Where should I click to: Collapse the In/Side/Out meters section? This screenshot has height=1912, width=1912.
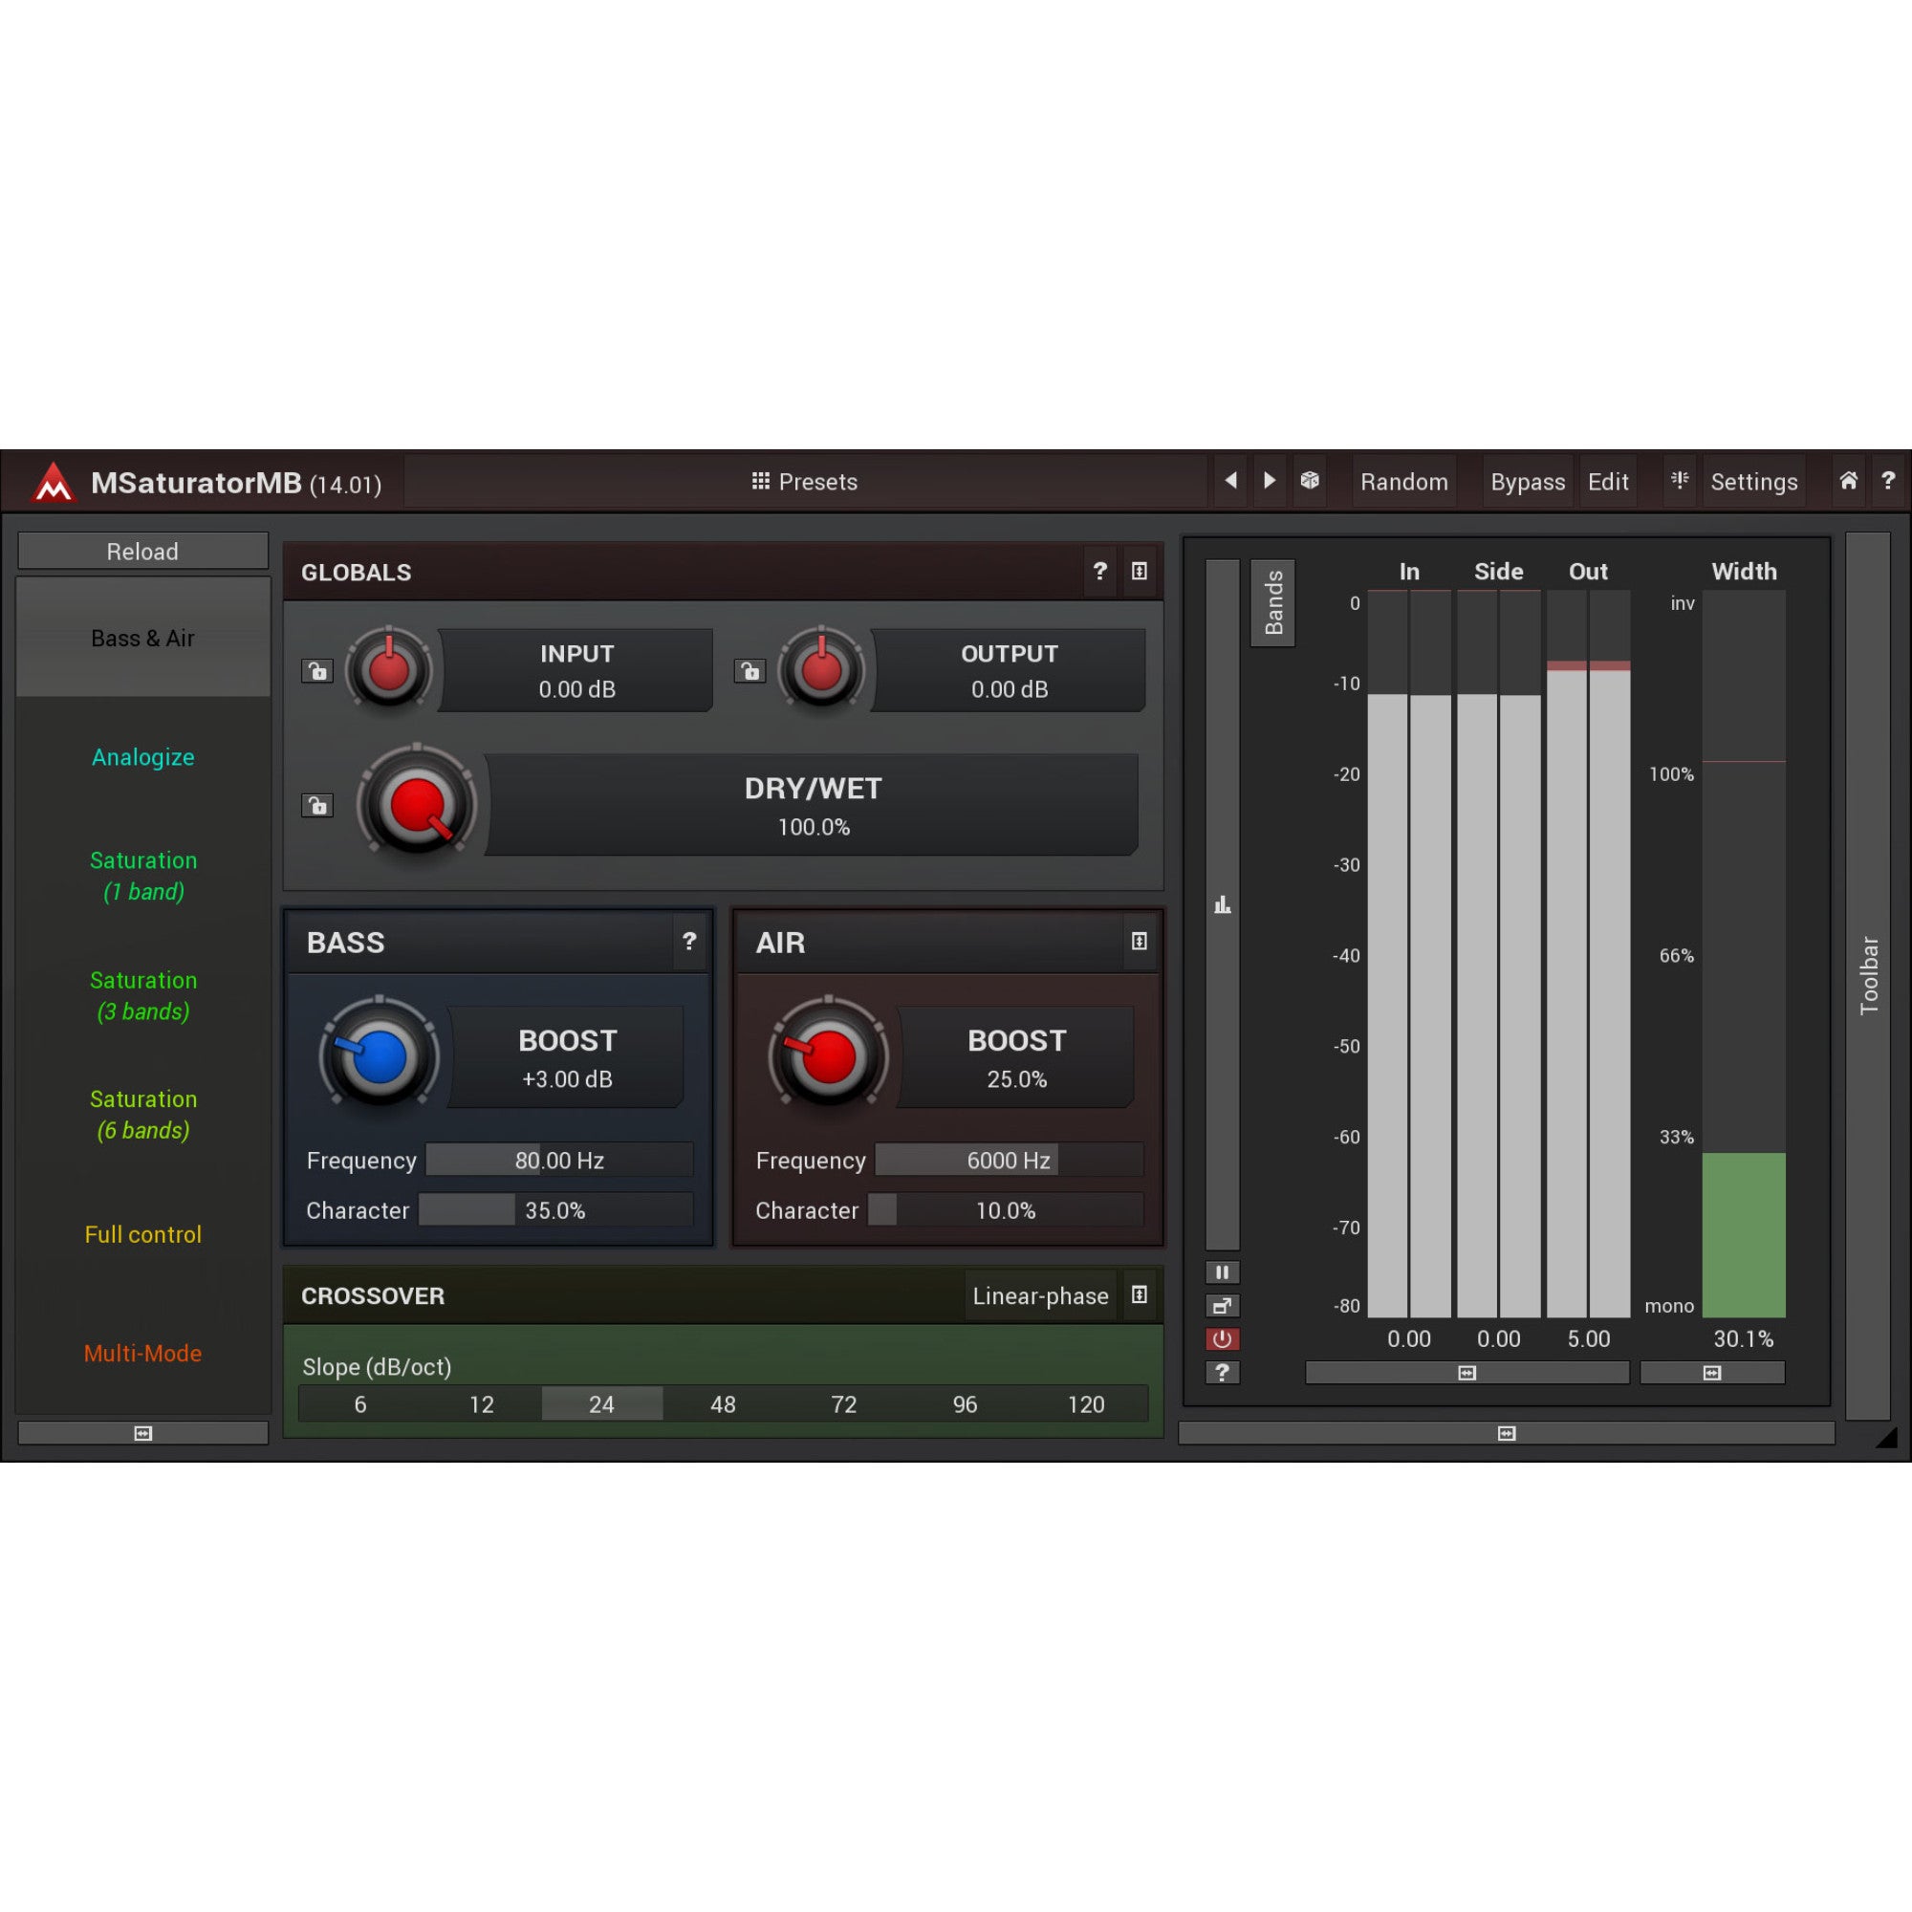click(1467, 1373)
